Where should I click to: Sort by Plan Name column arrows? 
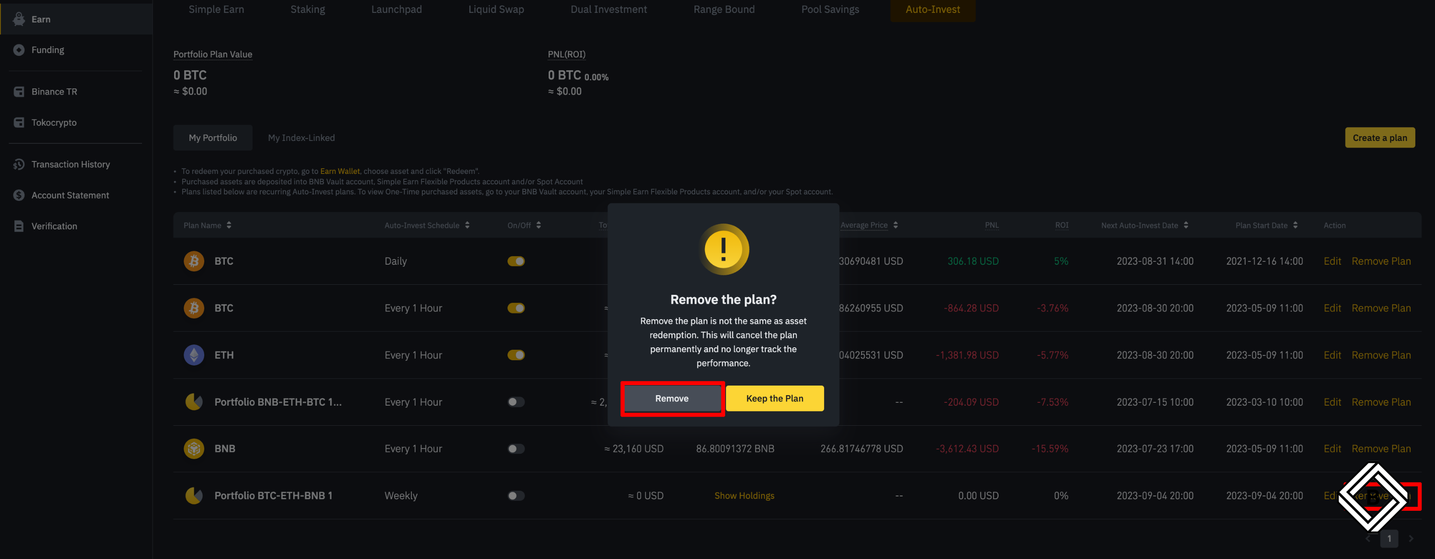click(x=229, y=225)
